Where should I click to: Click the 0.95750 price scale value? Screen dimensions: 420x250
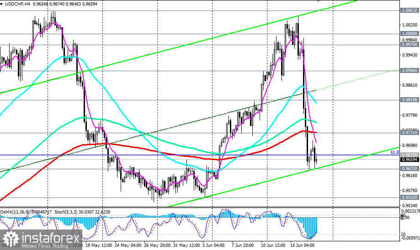410,191
